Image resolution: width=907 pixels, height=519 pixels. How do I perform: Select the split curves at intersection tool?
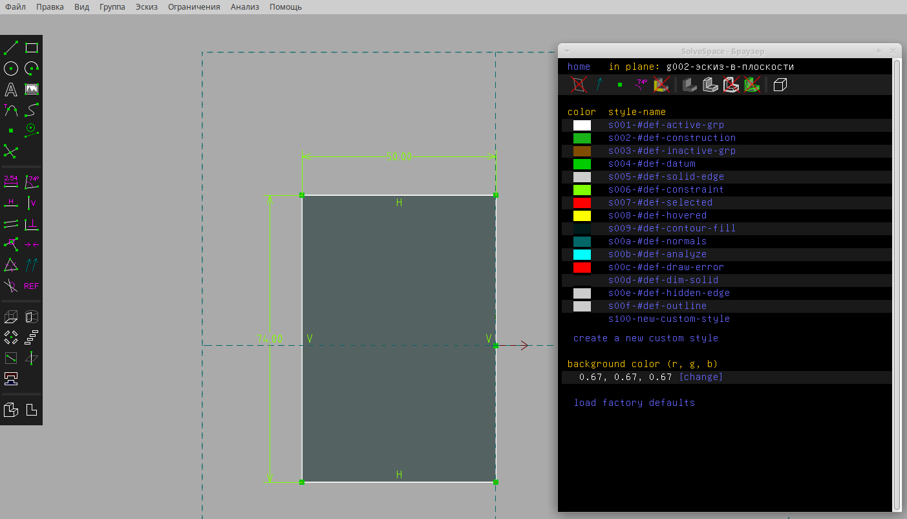point(11,151)
